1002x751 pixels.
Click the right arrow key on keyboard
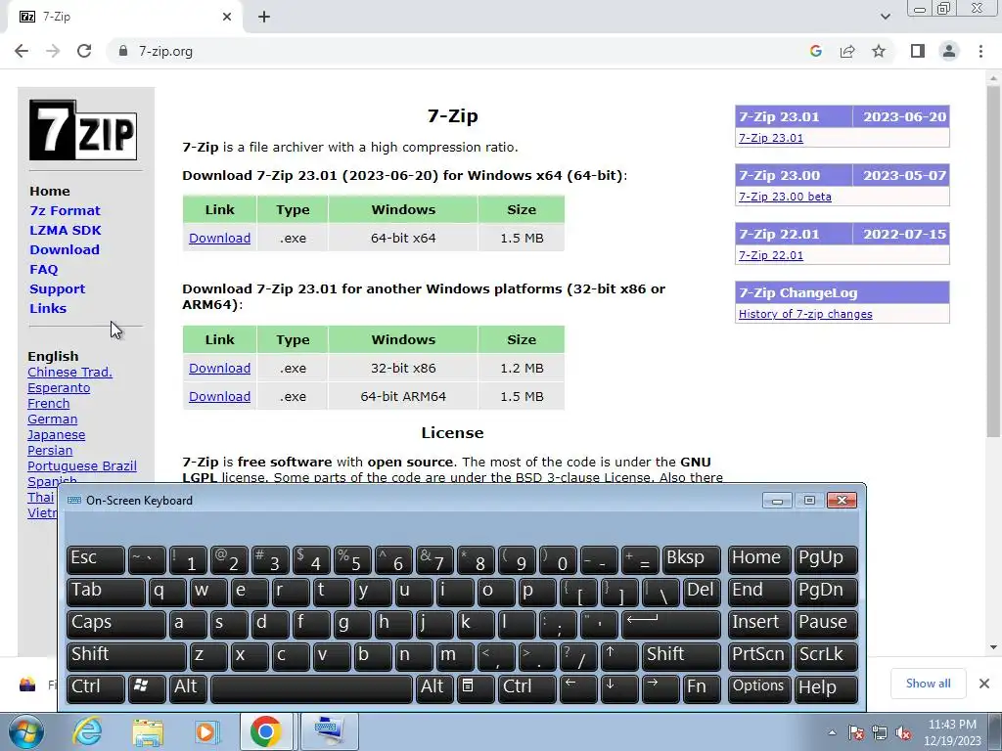660,688
